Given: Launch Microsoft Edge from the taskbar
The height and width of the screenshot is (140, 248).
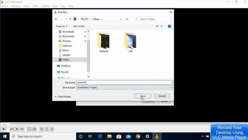Looking at the screenshot, I should tap(100, 136).
